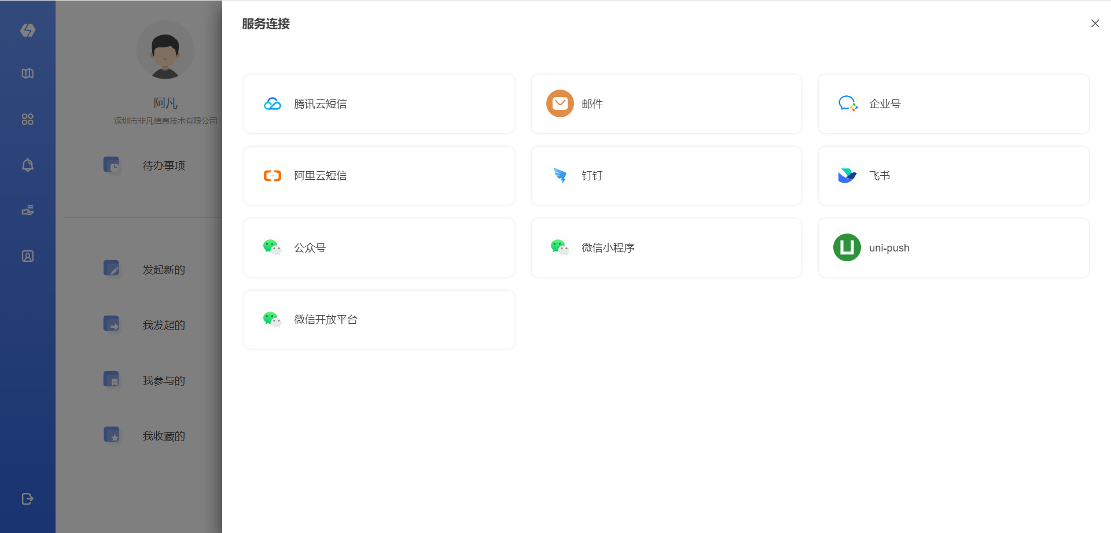
Task: Open the 发起新的 menu item
Action: coord(164,270)
